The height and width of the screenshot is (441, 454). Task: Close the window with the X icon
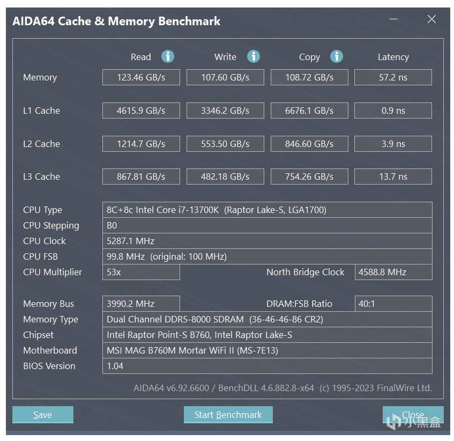point(431,19)
